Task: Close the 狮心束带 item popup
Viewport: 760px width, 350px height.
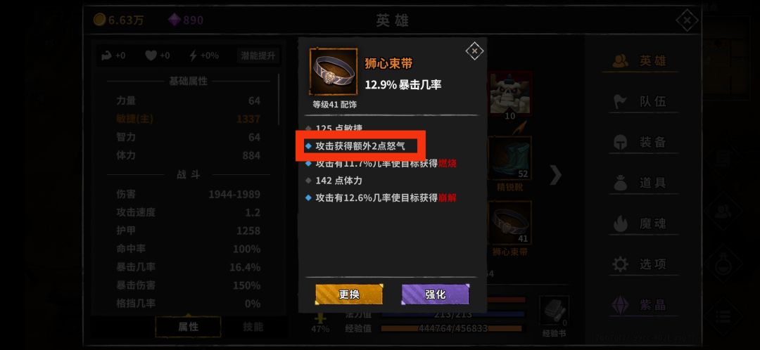Action: coord(474,51)
